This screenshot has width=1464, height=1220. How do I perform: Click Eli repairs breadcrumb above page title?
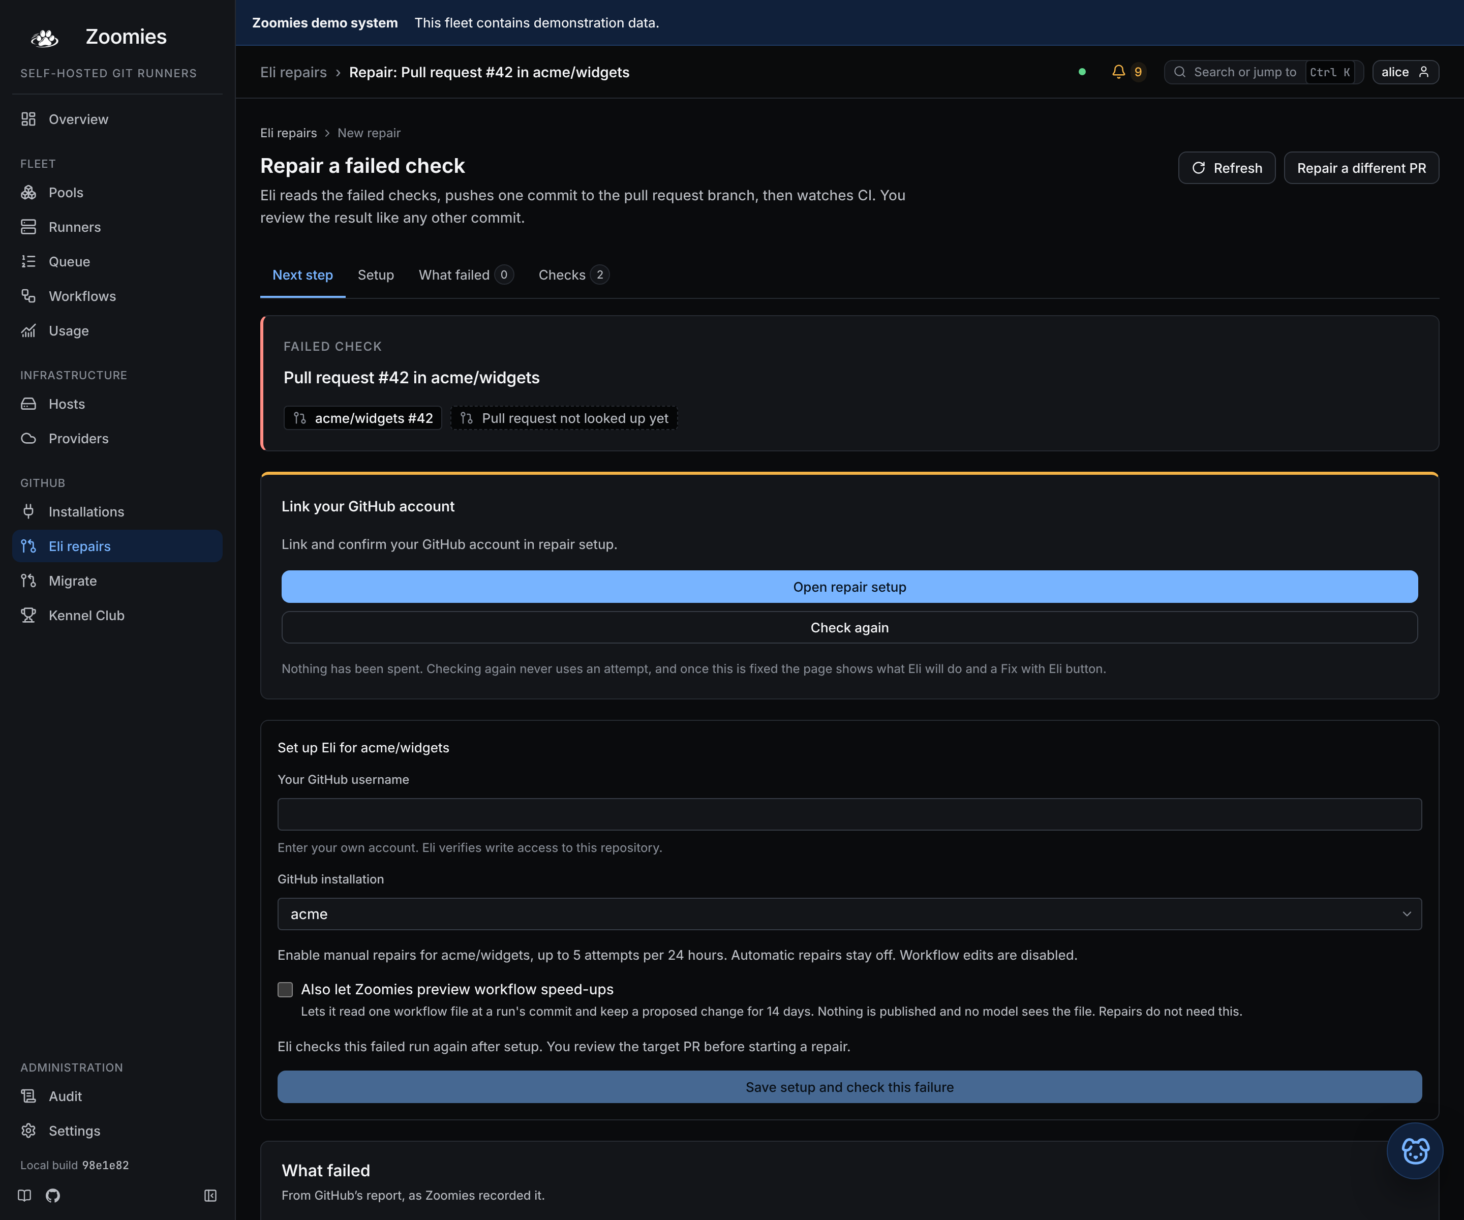pyautogui.click(x=289, y=133)
